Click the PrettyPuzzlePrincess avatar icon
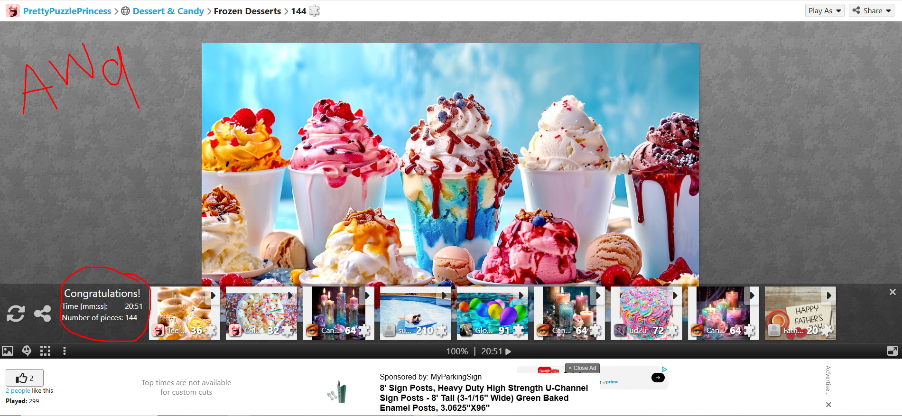 [13, 11]
